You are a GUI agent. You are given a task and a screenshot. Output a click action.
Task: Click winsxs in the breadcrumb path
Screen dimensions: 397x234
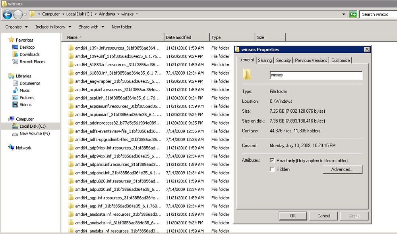[x=127, y=14]
